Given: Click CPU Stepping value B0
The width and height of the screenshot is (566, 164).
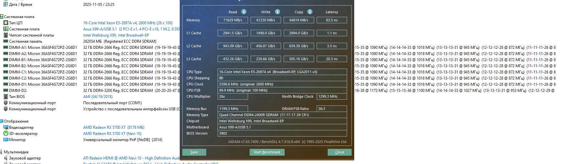Looking at the screenshot, I should 282,78.
